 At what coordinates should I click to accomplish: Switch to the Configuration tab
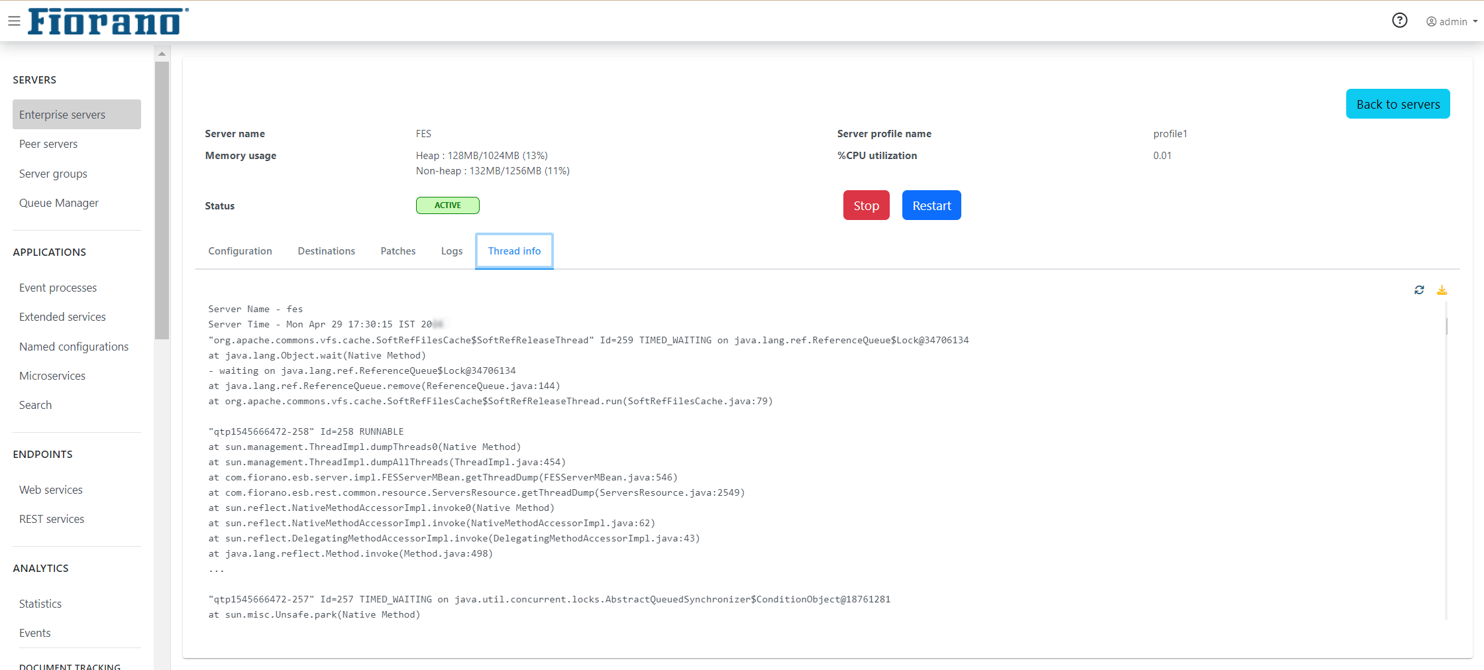[x=240, y=251]
